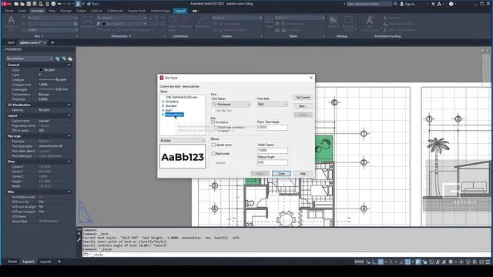Click the Multiline Text large A icon
The width and height of the screenshot is (493, 277).
tap(11, 21)
